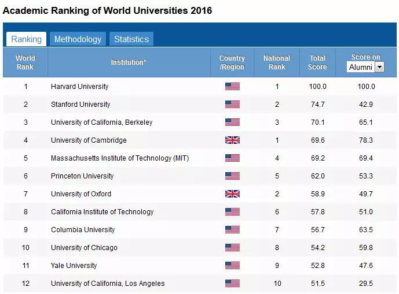The width and height of the screenshot is (399, 294).
Task: Click the US flag beside Yale University
Action: pyautogui.click(x=232, y=266)
